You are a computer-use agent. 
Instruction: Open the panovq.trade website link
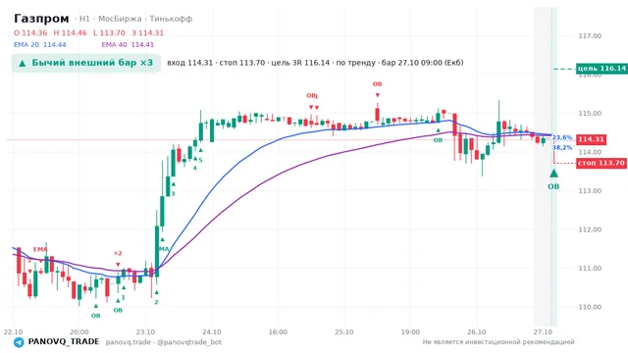129,342
